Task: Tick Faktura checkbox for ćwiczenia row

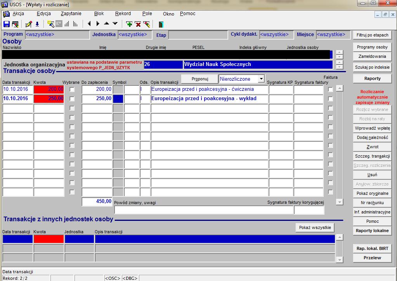Action: tap(330, 89)
